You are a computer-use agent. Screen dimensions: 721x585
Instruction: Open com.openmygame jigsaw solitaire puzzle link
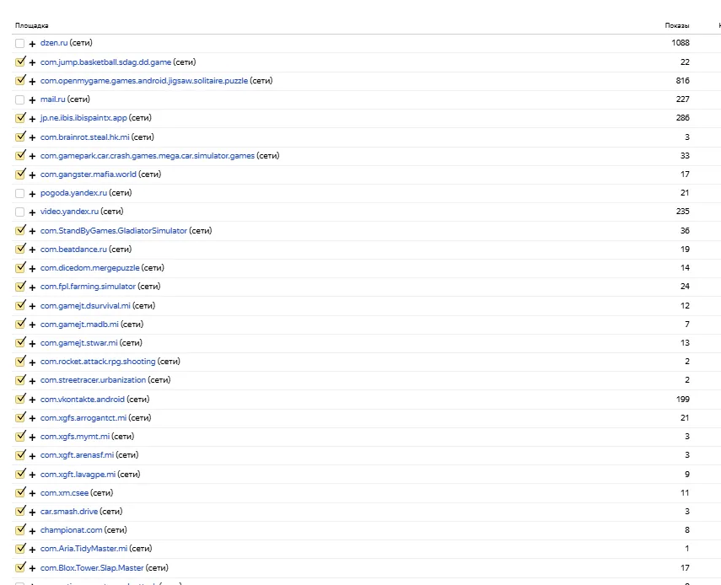click(143, 81)
